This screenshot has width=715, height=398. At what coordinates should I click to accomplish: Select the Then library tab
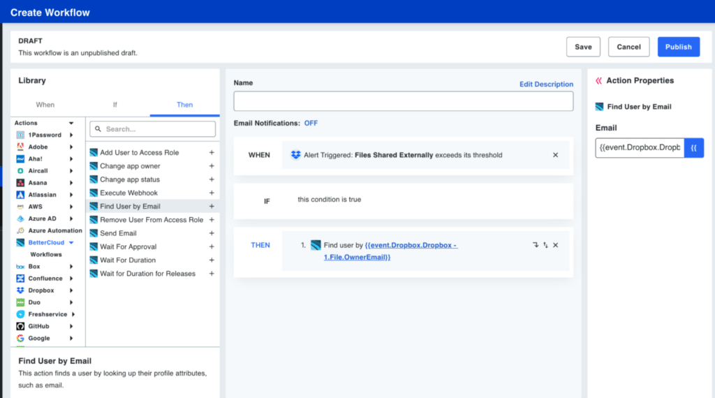click(184, 105)
